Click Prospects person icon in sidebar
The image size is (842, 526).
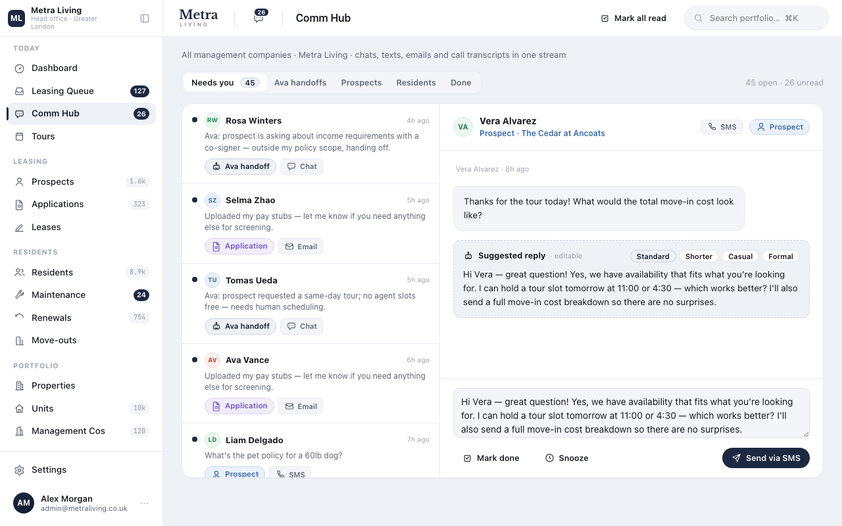20,182
